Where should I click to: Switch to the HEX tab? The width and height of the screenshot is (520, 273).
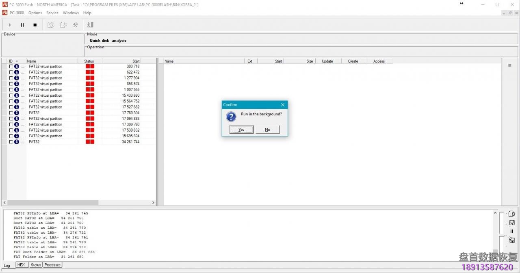point(21,265)
